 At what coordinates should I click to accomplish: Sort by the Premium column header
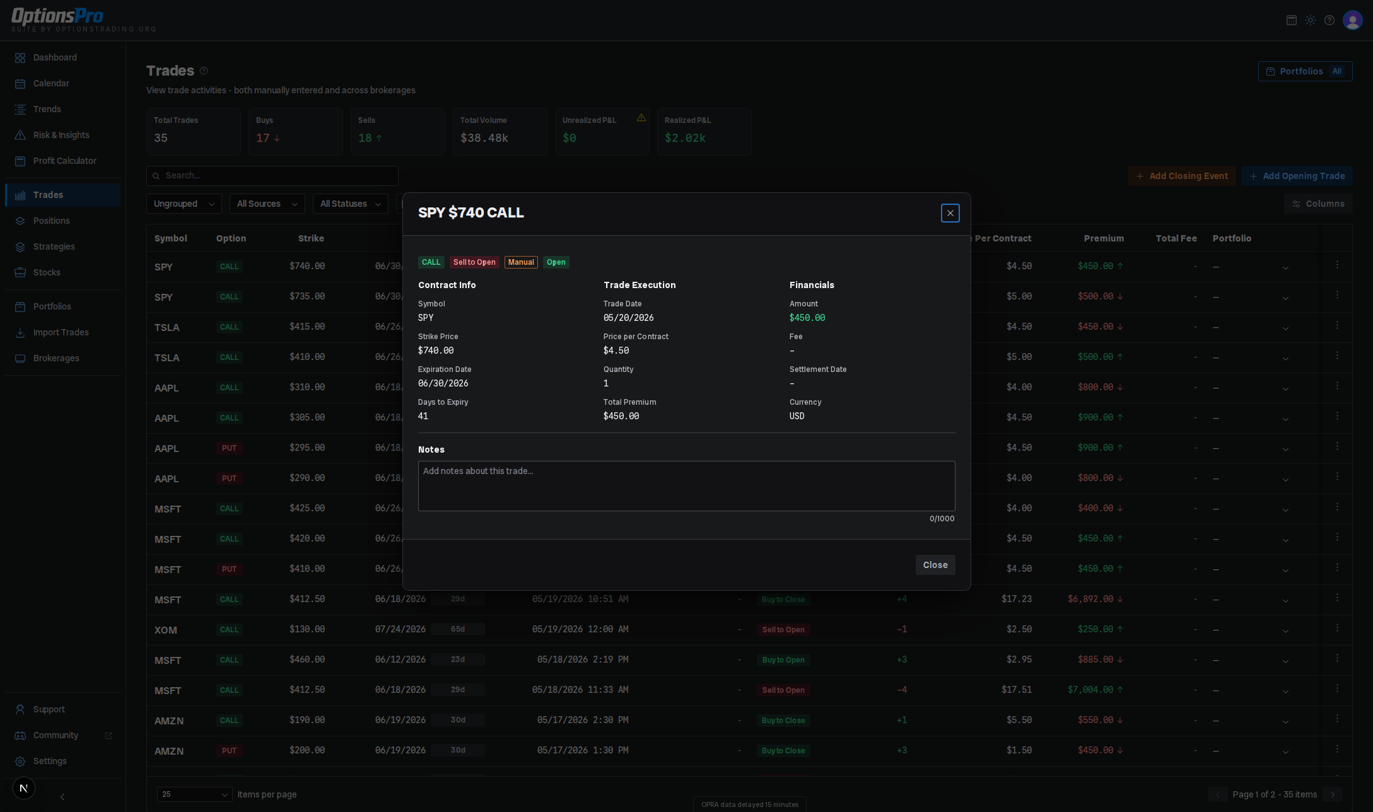coord(1104,238)
